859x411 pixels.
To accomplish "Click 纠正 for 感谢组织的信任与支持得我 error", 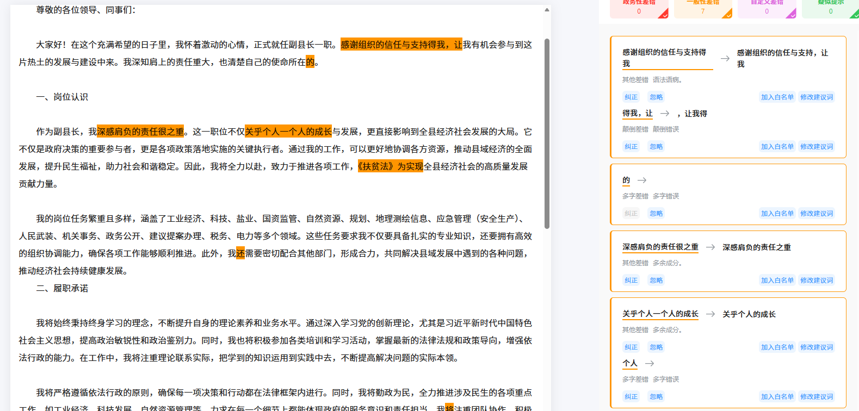I will point(631,97).
